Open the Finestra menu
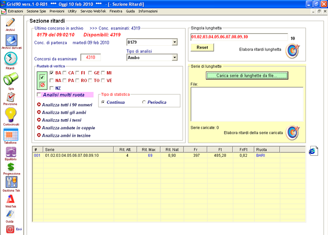328x235 pixels. [116, 11]
